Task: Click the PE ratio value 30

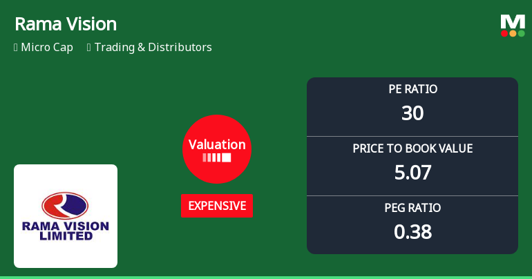Action: click(x=412, y=113)
